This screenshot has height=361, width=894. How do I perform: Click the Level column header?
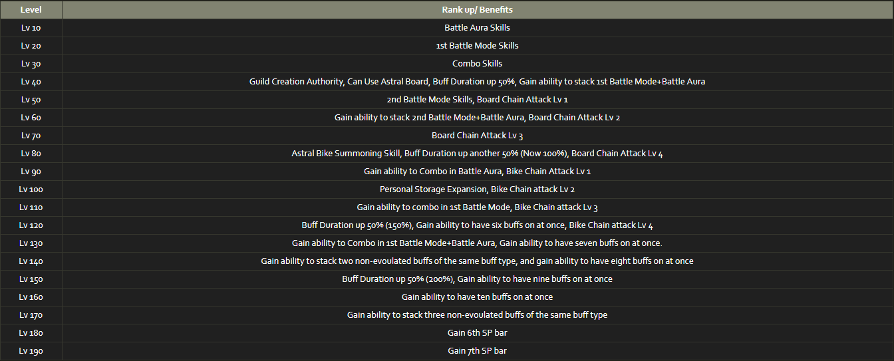pyautogui.click(x=31, y=10)
